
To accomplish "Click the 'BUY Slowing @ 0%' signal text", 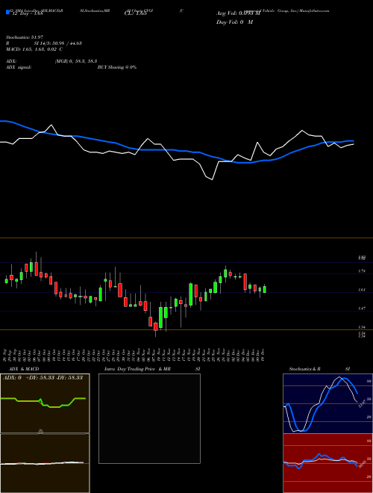I will (117, 67).
